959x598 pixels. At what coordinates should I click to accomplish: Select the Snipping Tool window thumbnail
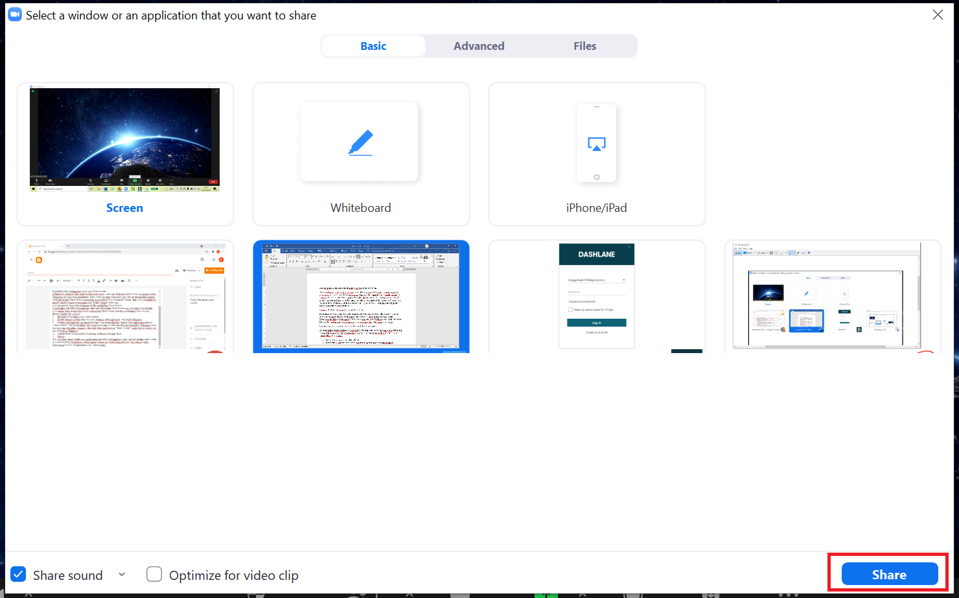[833, 297]
